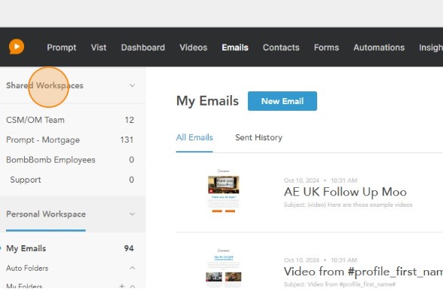Click the 94 count beside My Emails
The width and height of the screenshot is (443, 292).
click(x=129, y=248)
